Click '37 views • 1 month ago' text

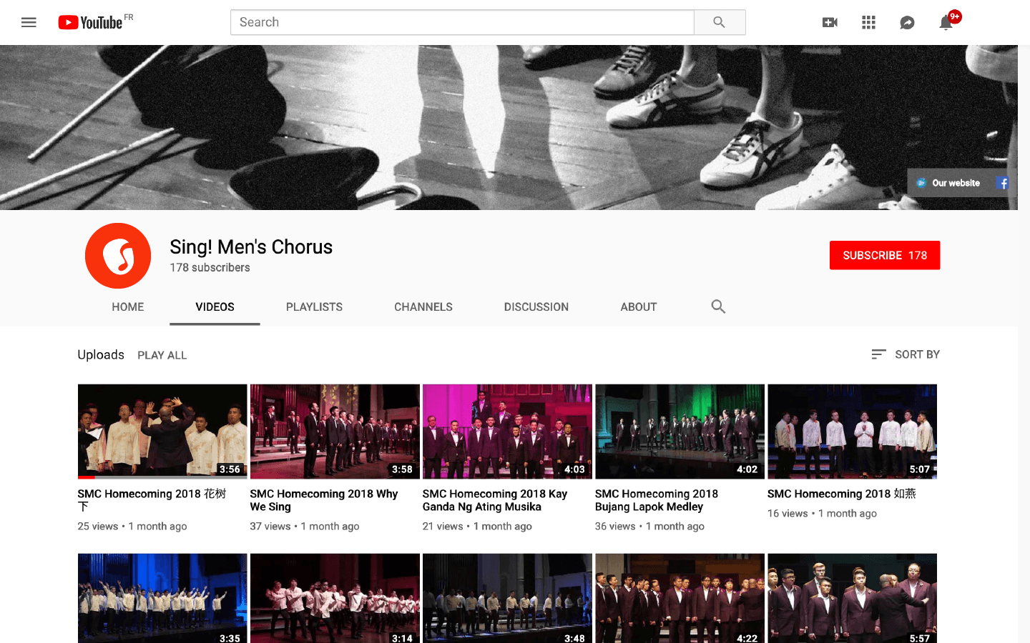[305, 527]
